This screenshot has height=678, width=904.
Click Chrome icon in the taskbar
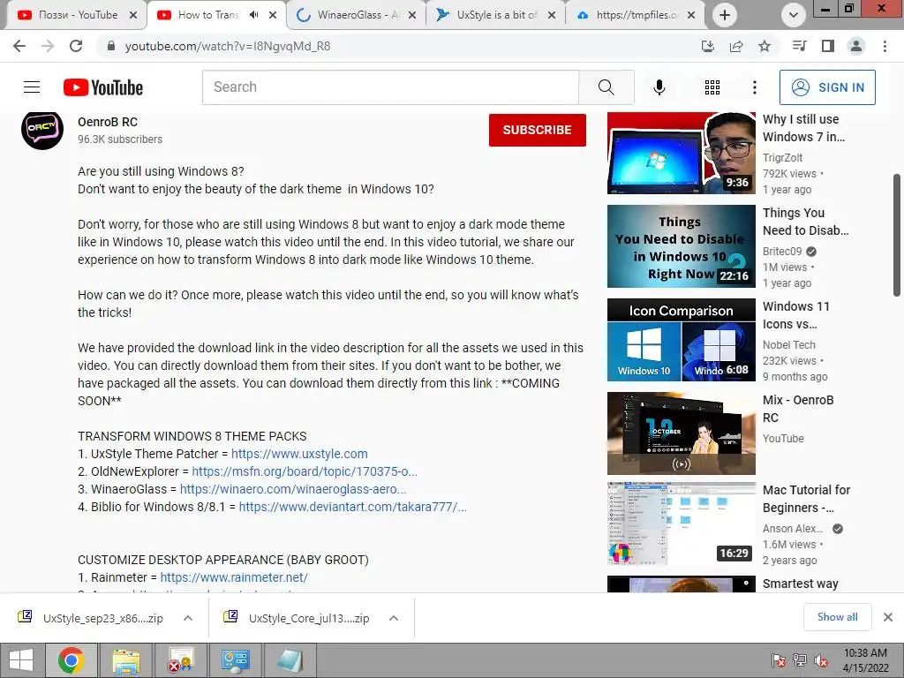pos(71,660)
